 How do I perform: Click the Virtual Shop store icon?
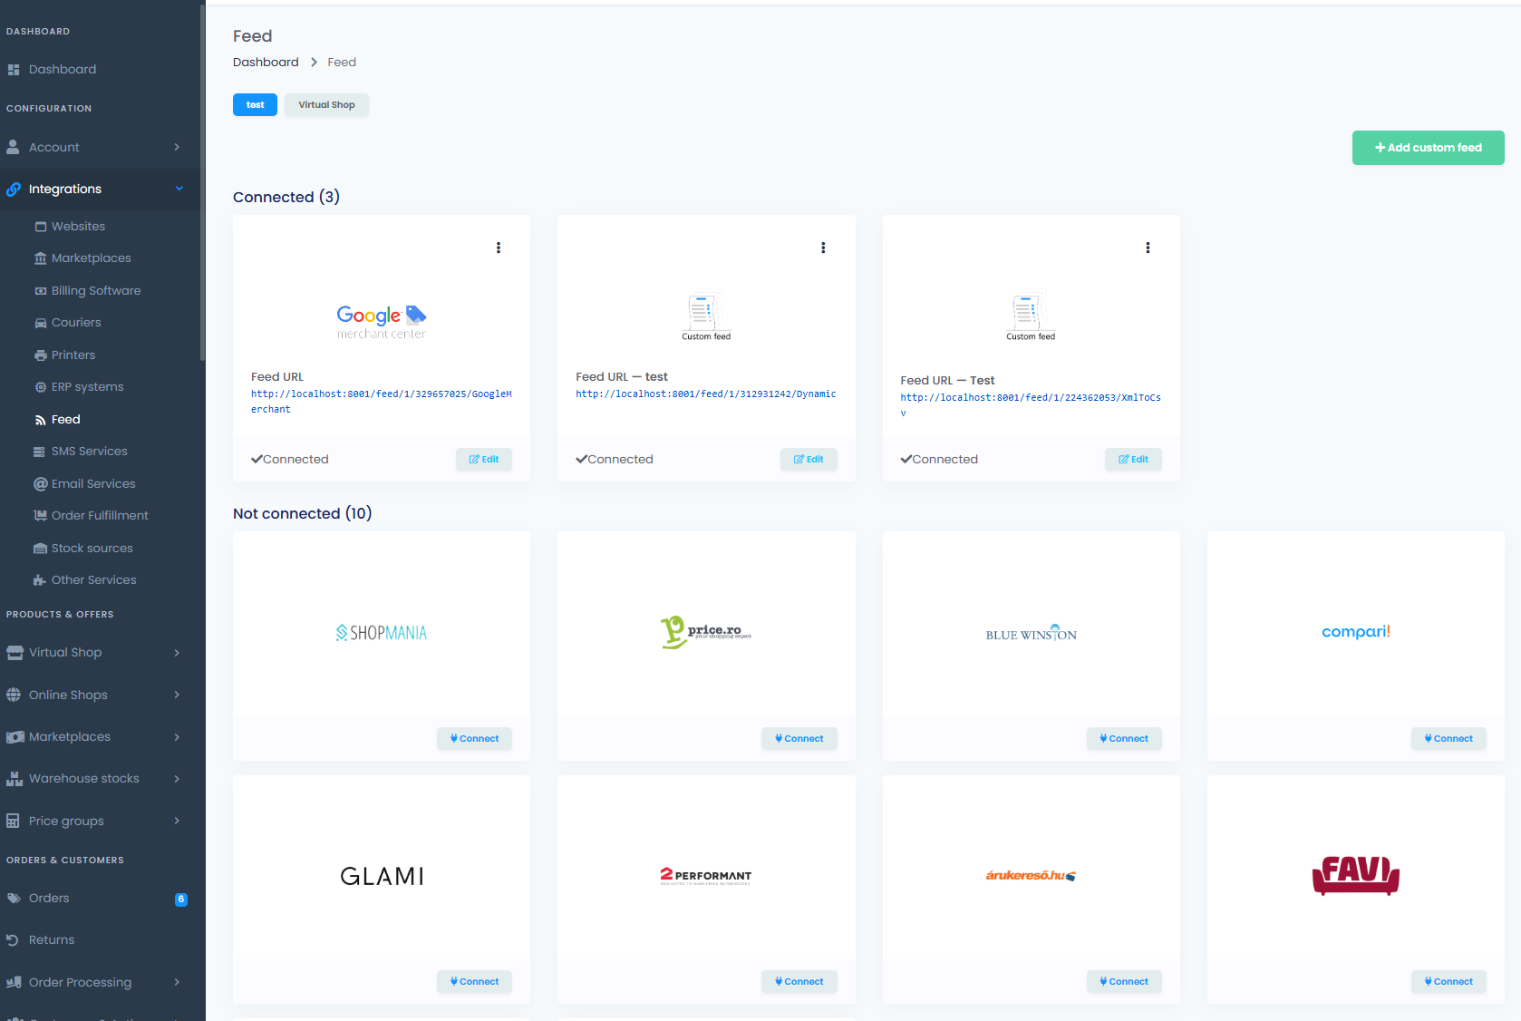pyautogui.click(x=15, y=653)
